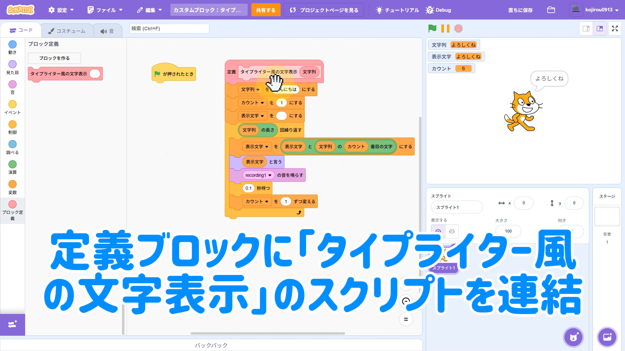Viewport: 625px width, 351px height.
Task: Switch to the コスチューム costumes tab
Action: [67, 31]
